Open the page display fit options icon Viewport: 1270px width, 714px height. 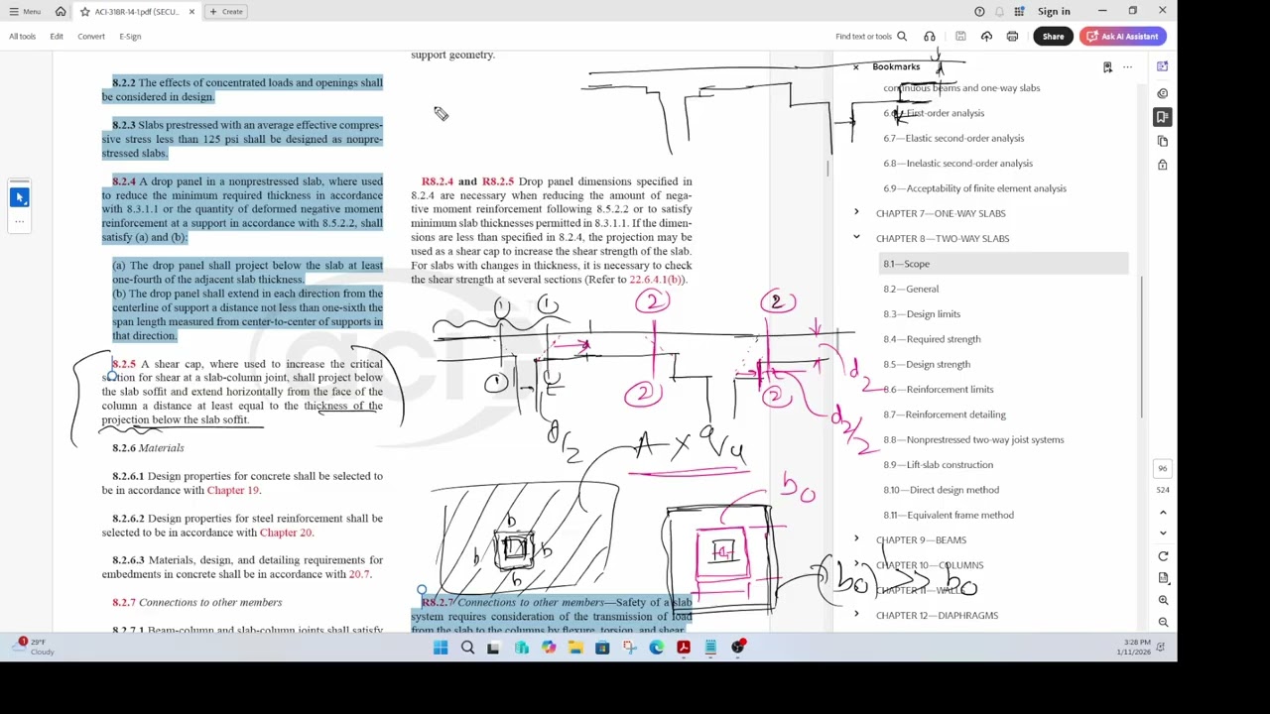click(x=1163, y=578)
